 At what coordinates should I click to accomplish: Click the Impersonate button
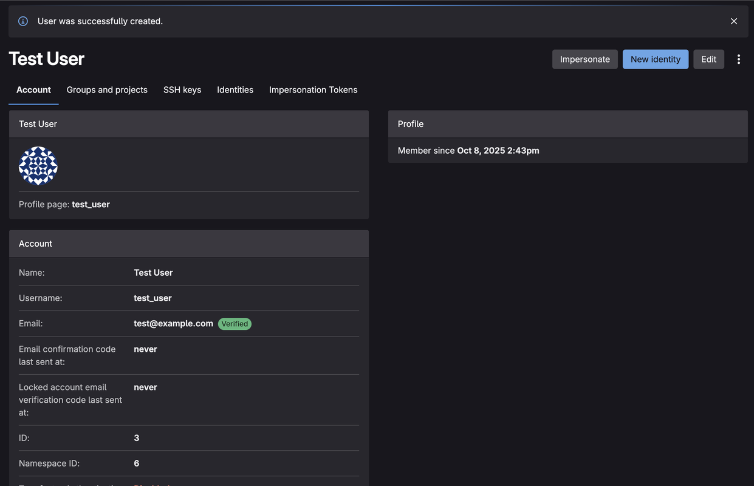(584, 59)
